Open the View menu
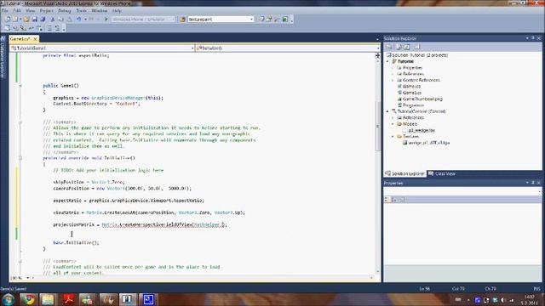The height and width of the screenshot is (306, 545). coord(31,11)
